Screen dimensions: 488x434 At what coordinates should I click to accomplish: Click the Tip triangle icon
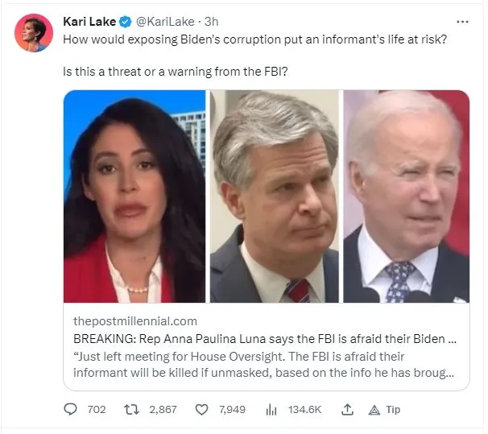374,411
